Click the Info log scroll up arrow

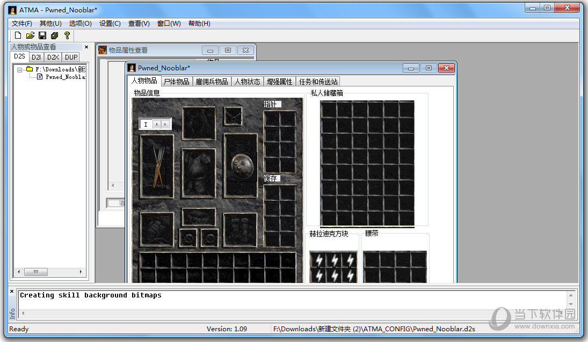click(571, 295)
